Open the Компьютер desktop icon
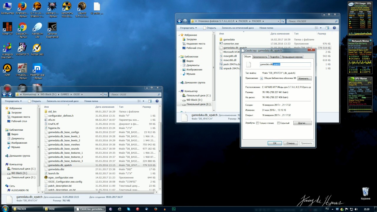Screen dimensions: 377x212 pos(7,8)
